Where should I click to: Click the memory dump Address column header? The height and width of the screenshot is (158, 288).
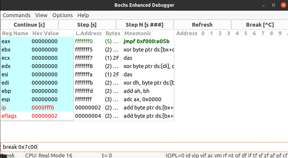(187, 33)
